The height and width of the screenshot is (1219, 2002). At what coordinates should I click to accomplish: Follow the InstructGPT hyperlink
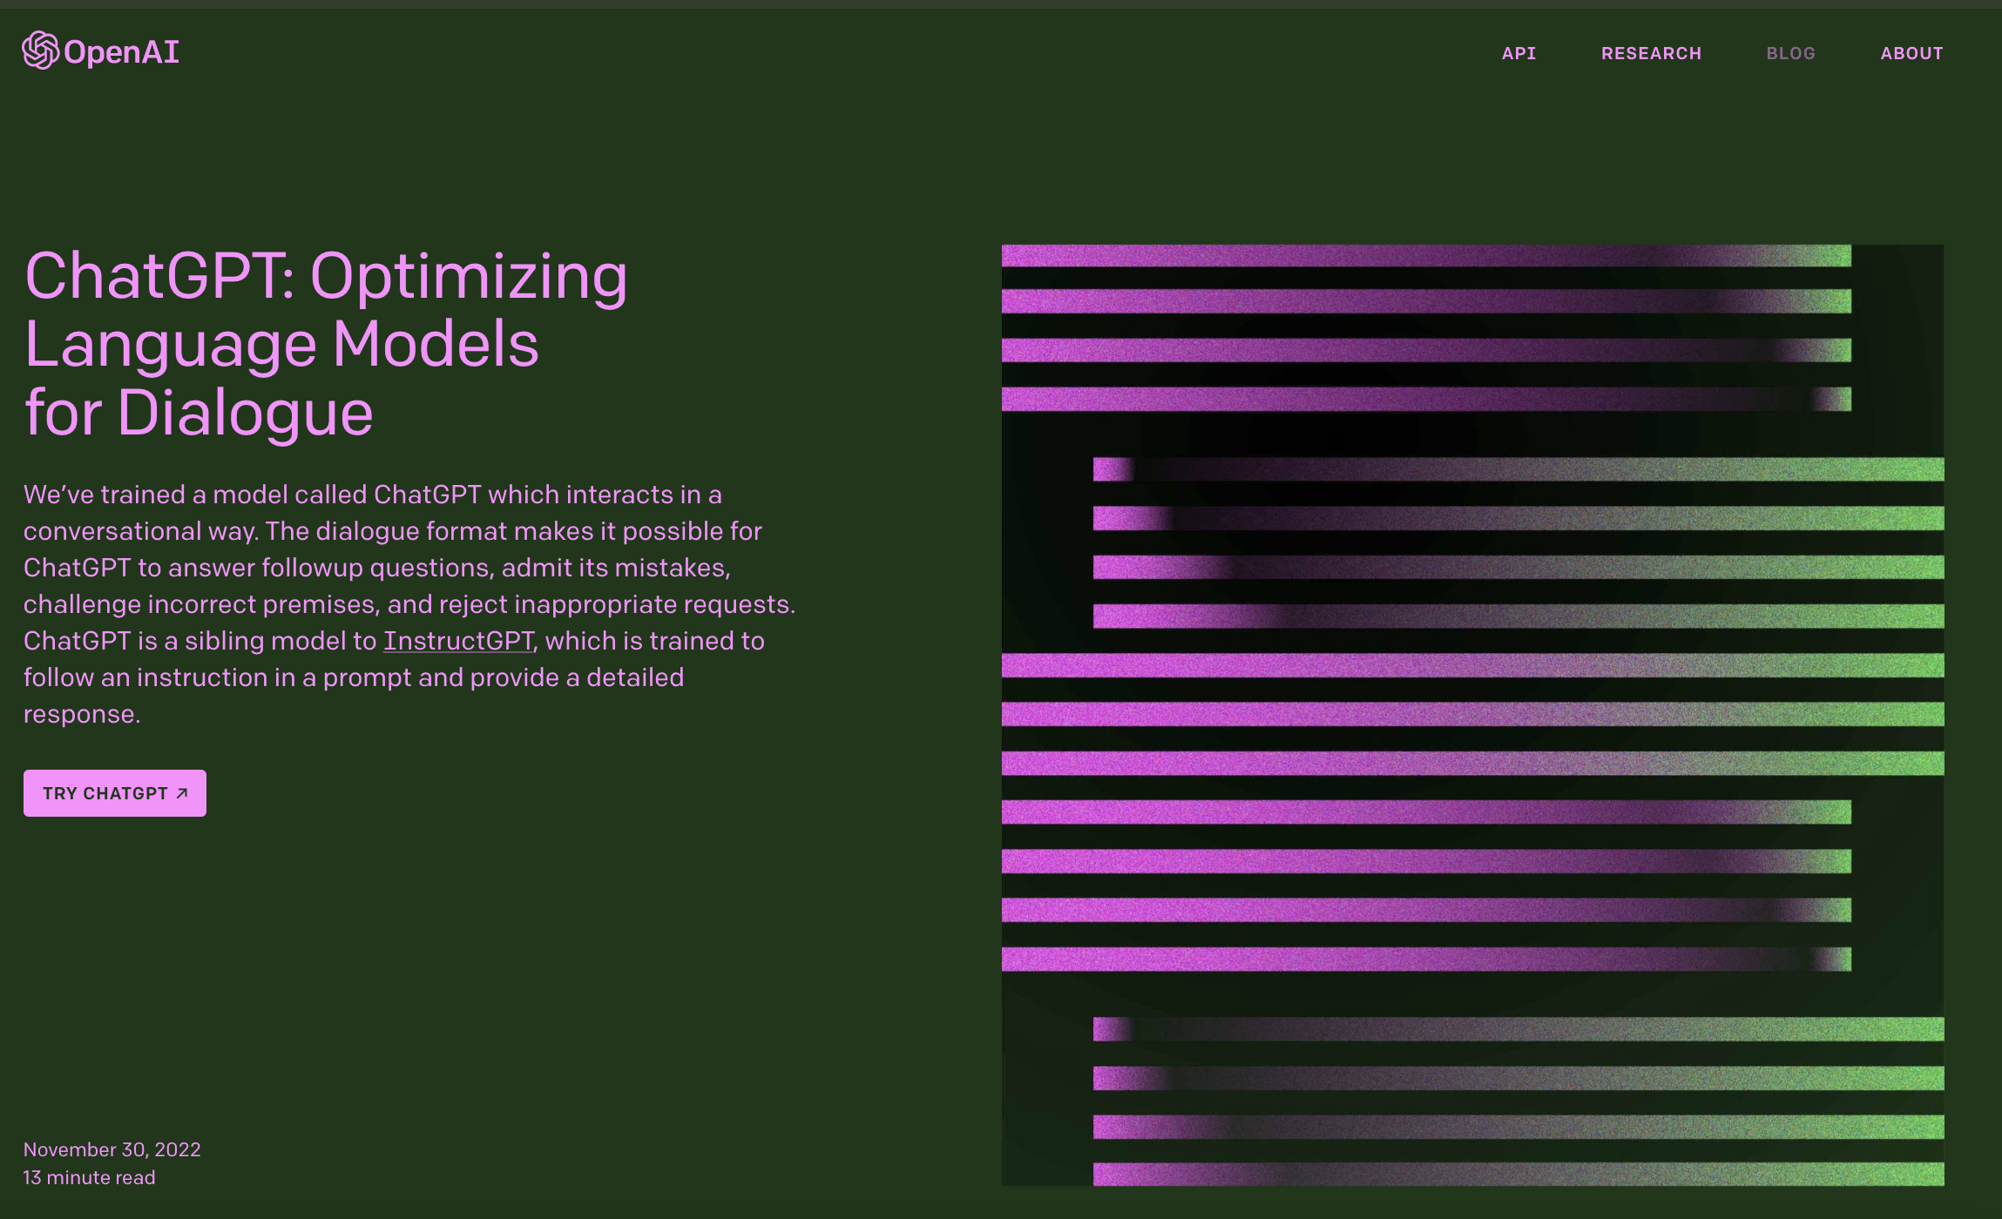pyautogui.click(x=458, y=641)
